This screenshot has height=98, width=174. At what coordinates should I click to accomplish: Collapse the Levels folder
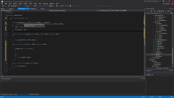tap(151, 61)
